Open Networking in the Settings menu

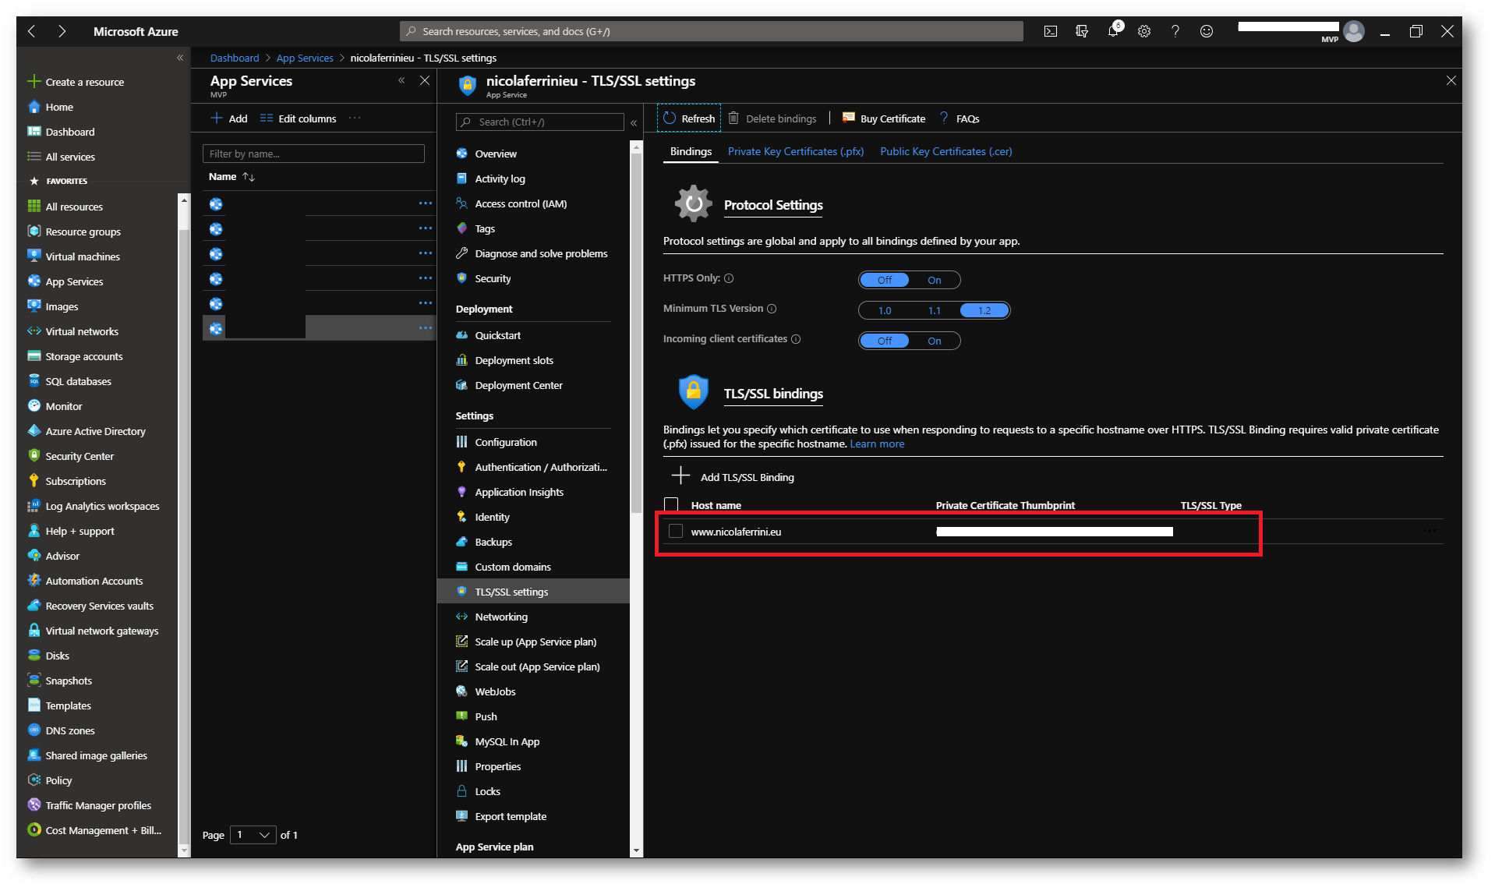point(501,617)
